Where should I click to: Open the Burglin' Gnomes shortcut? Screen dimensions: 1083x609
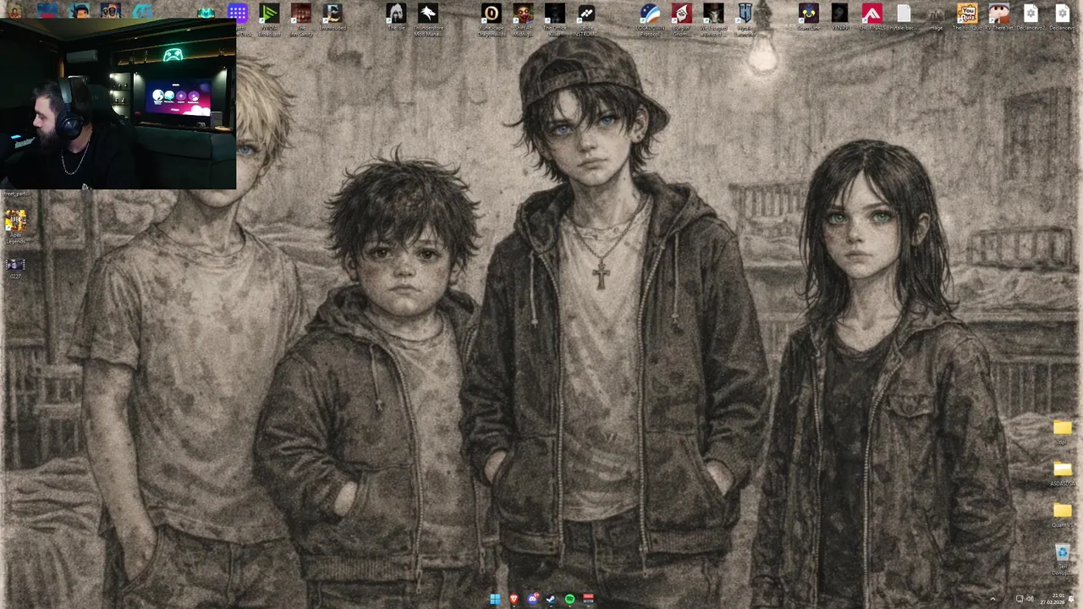(681, 19)
